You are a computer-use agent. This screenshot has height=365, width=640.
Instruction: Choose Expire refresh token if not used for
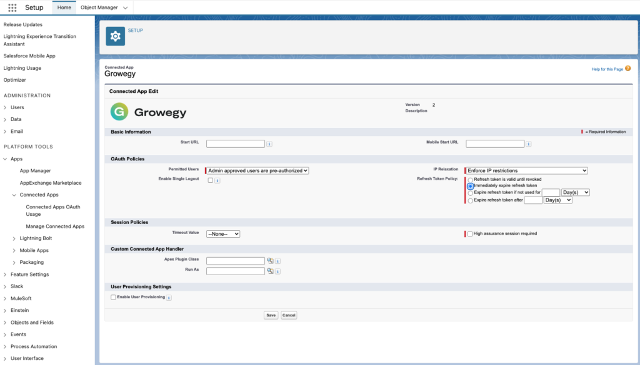[471, 193]
